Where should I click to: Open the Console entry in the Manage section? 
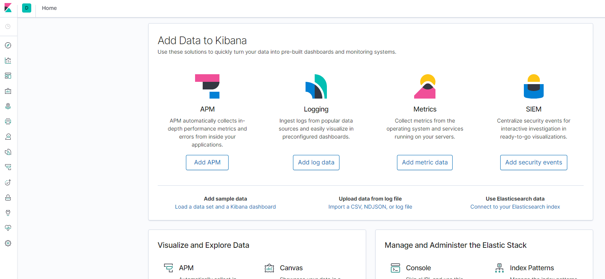418,268
